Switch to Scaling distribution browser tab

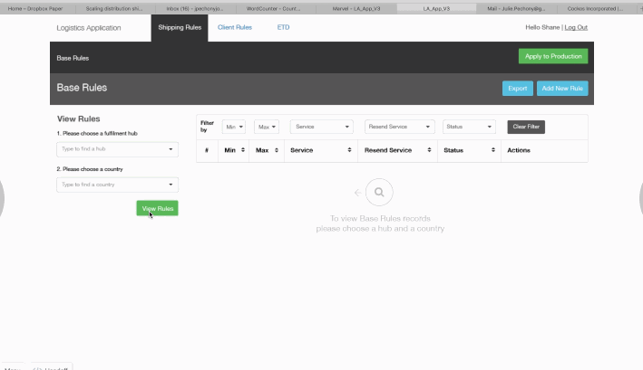(x=114, y=8)
